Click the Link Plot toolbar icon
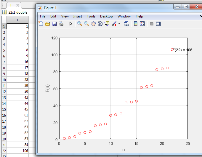This screenshot has width=202, height=157. click(126, 24)
